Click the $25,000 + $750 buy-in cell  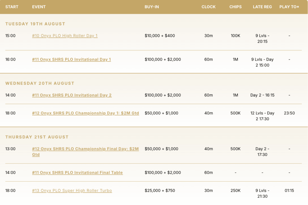(x=160, y=191)
